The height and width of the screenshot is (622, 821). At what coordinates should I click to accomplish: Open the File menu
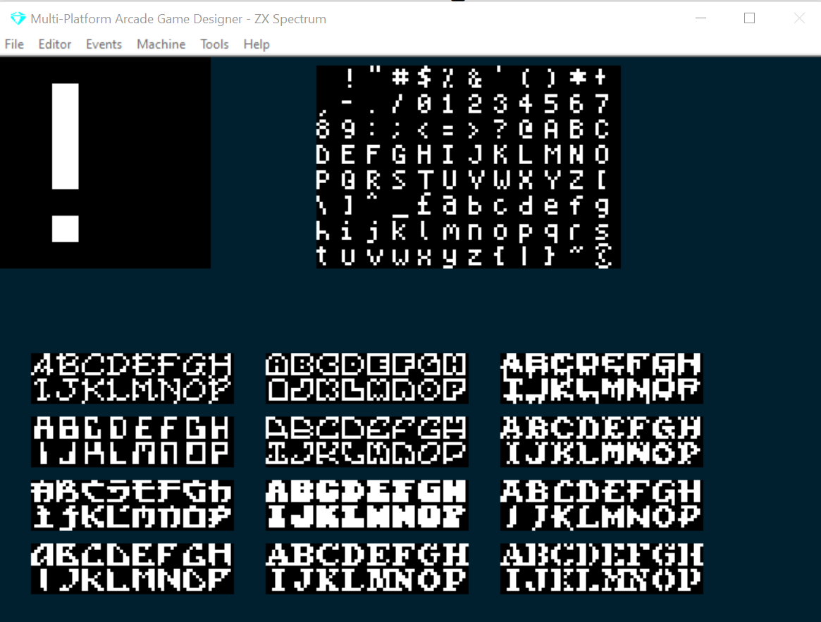click(14, 44)
